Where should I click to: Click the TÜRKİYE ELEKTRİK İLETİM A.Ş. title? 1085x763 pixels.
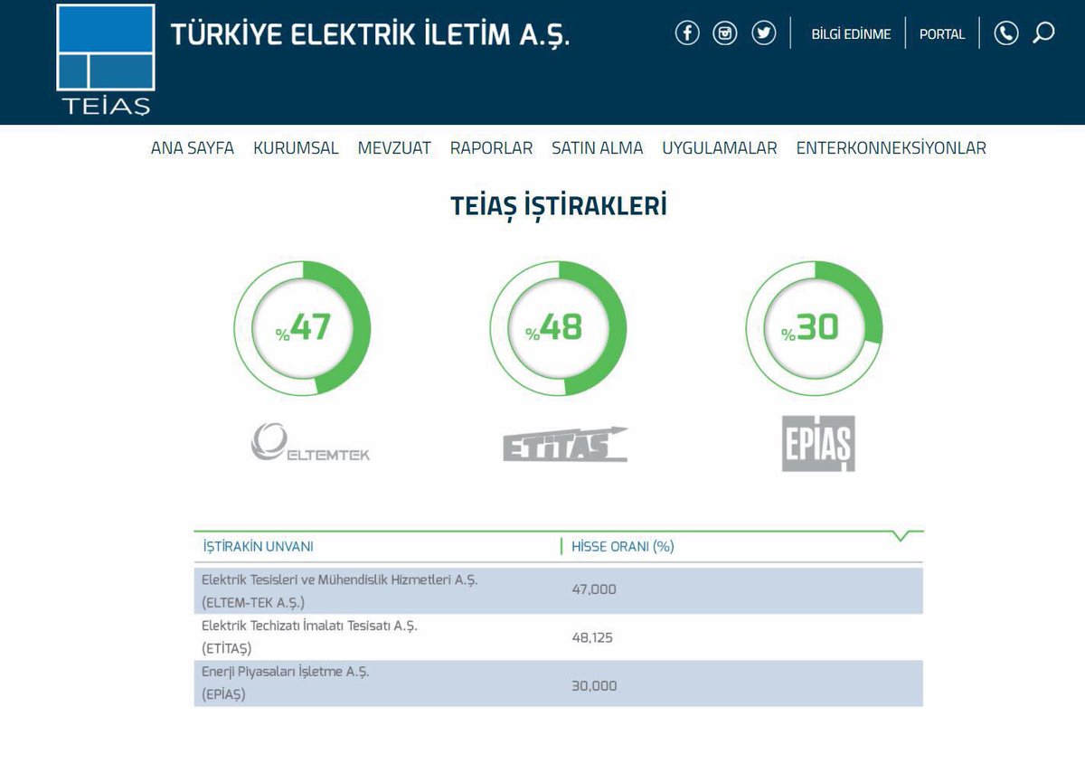pos(371,34)
